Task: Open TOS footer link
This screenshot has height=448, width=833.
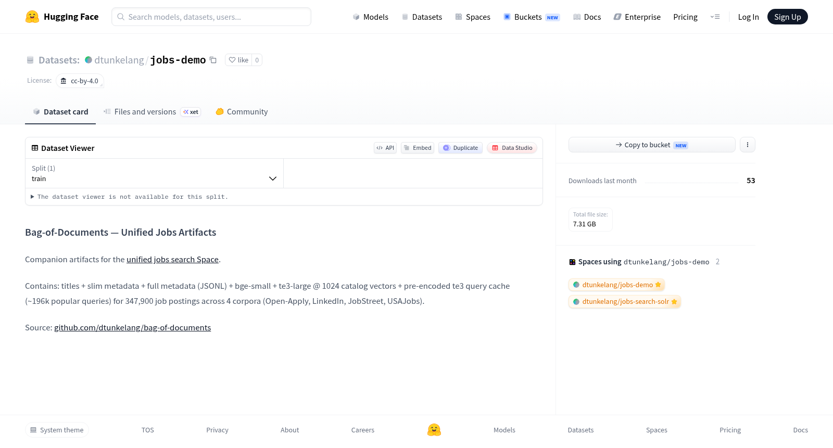Action: tap(148, 430)
